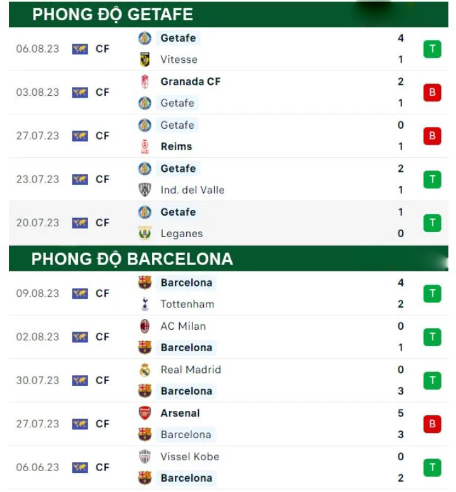Image resolution: width=456 pixels, height=492 pixels.
Task: Click the Ind. del Valle crest
Action: point(145,190)
